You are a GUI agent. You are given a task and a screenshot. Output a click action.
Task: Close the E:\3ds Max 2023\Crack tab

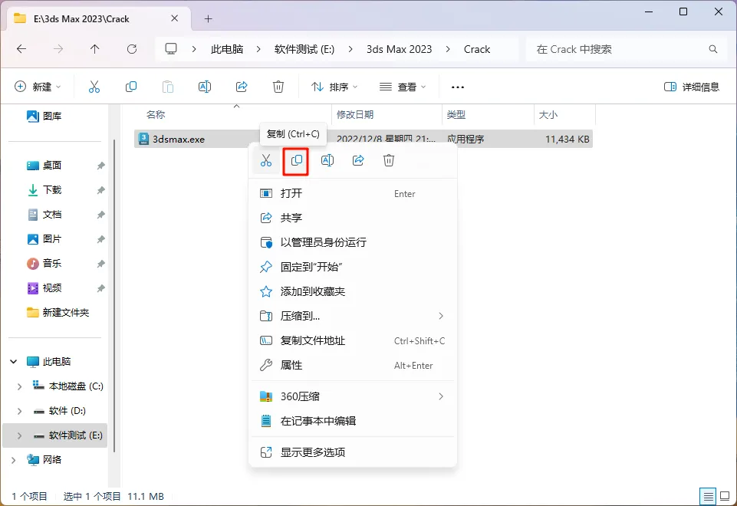pos(174,18)
